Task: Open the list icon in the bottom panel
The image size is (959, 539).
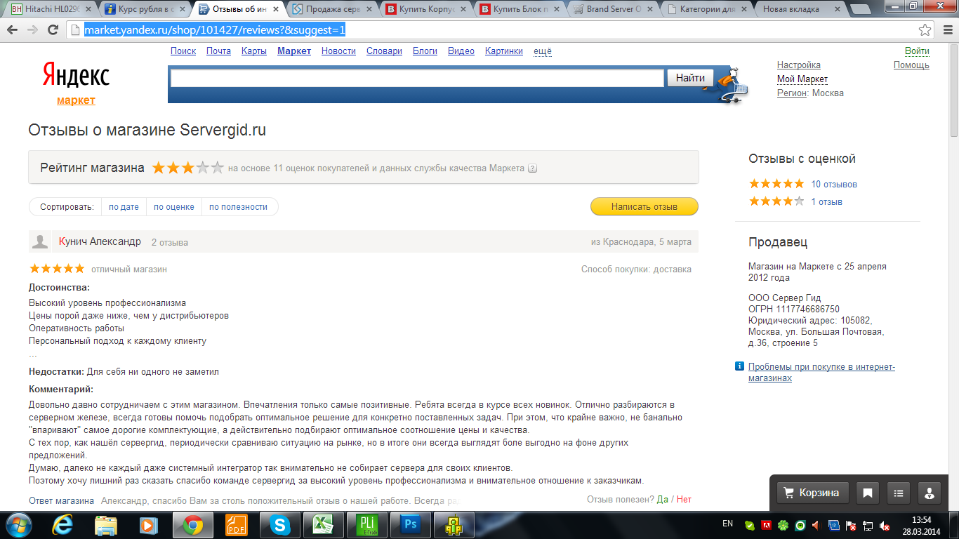Action: [899, 493]
